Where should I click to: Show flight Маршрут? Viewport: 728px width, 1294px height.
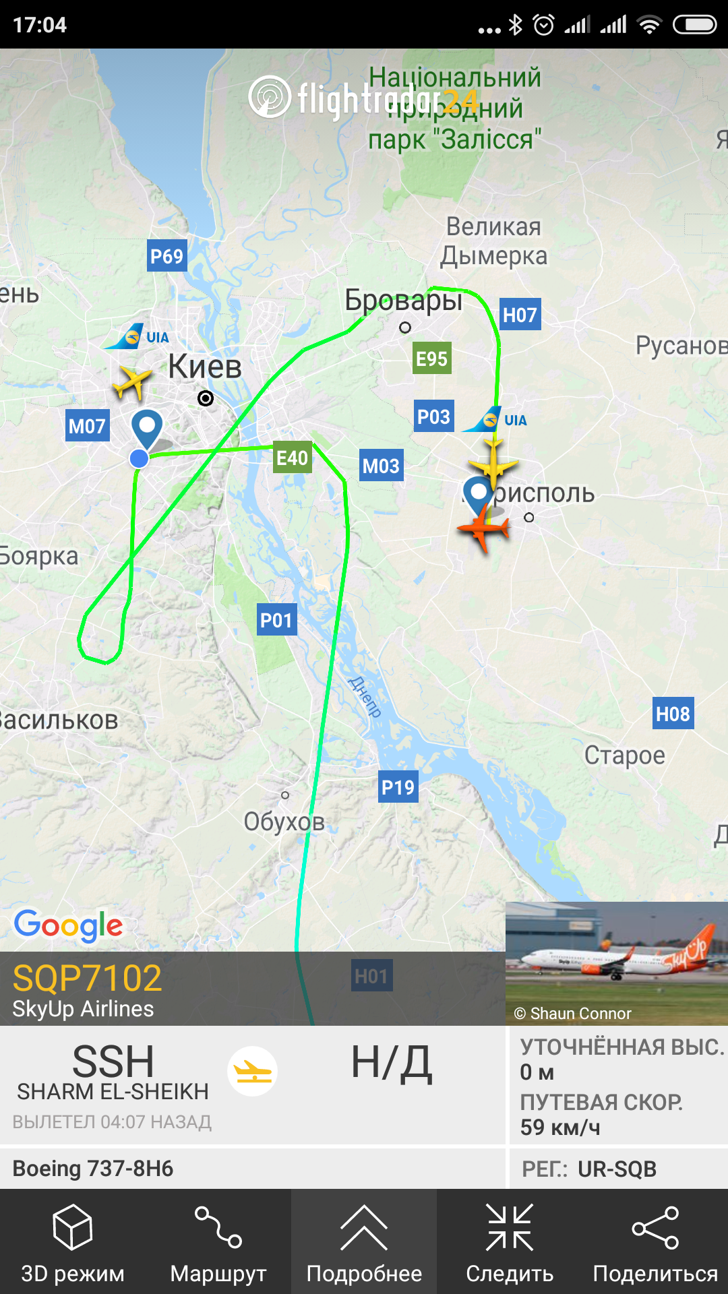click(218, 1241)
